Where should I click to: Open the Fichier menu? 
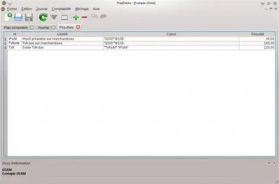tap(12, 9)
